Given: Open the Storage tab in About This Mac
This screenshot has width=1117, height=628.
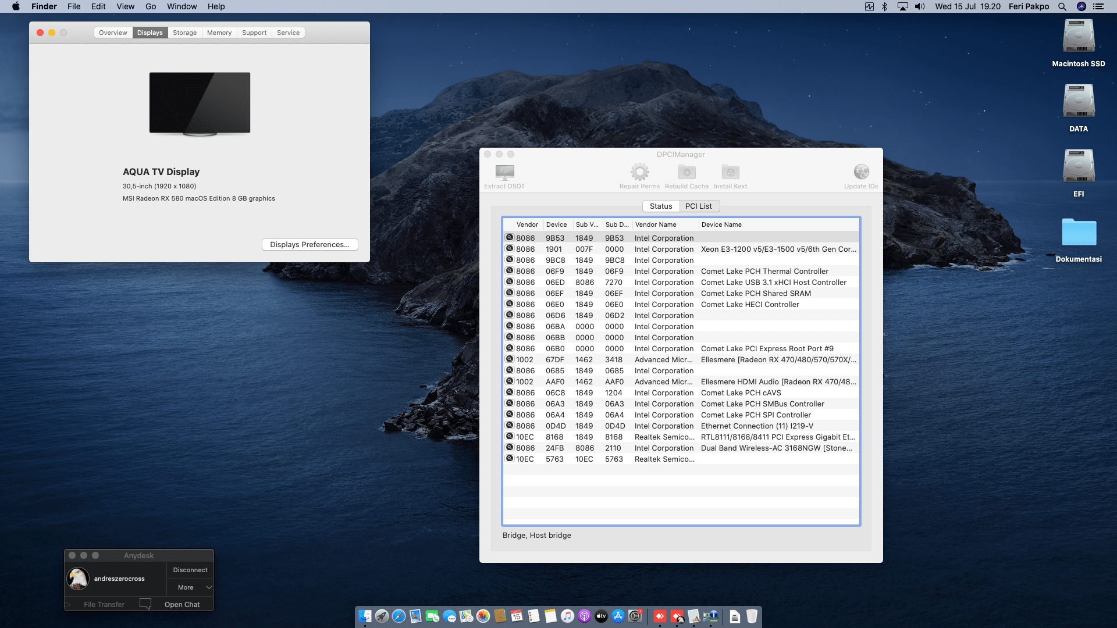Looking at the screenshot, I should (184, 33).
